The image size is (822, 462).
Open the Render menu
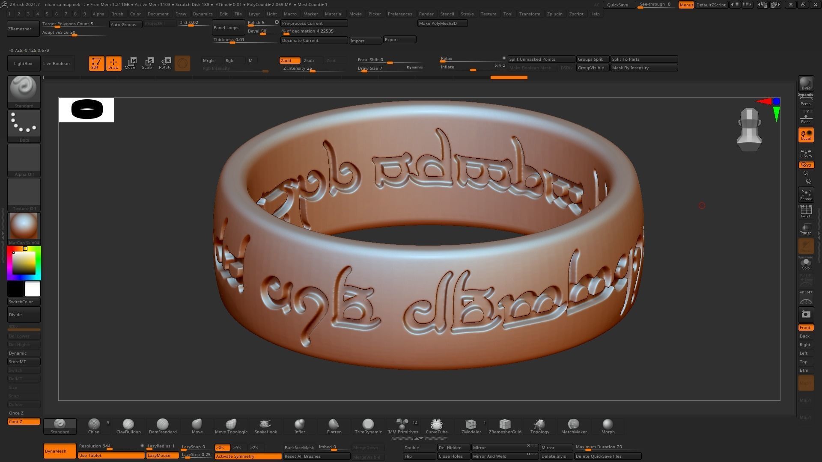click(x=426, y=14)
